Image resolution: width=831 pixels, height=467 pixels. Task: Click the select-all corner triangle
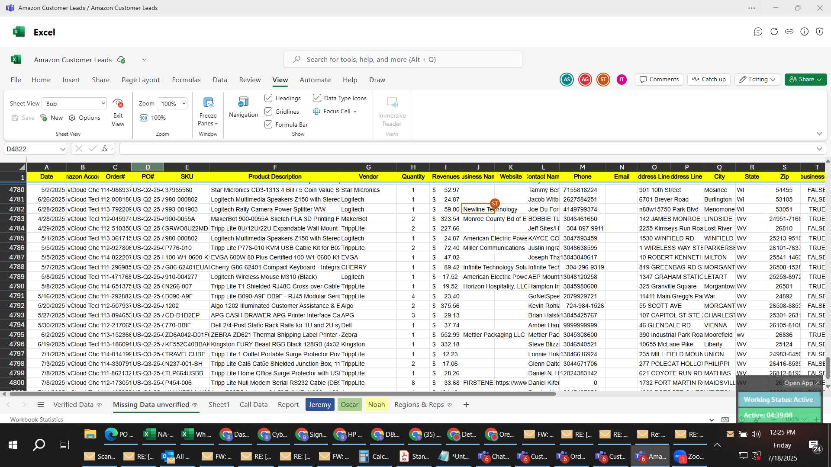(x=22, y=167)
